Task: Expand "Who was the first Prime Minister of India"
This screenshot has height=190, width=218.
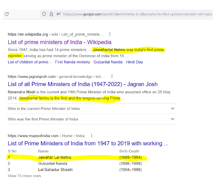Action: (92, 119)
